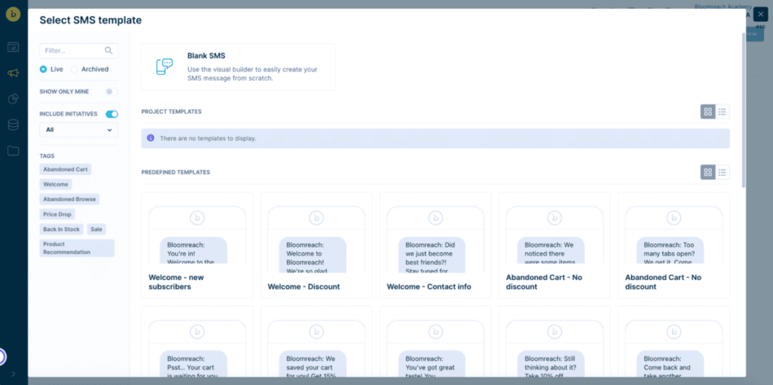Screen dimensions: 773x385
Task: Select 'You've got great taste' template
Action: coord(436,342)
